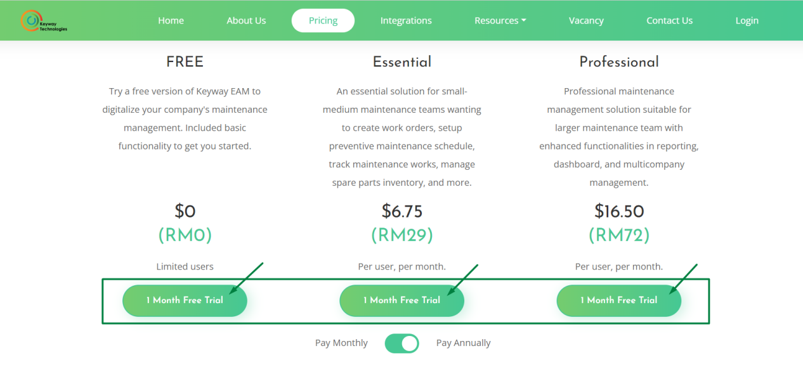Start free trial for Professional plan

618,300
